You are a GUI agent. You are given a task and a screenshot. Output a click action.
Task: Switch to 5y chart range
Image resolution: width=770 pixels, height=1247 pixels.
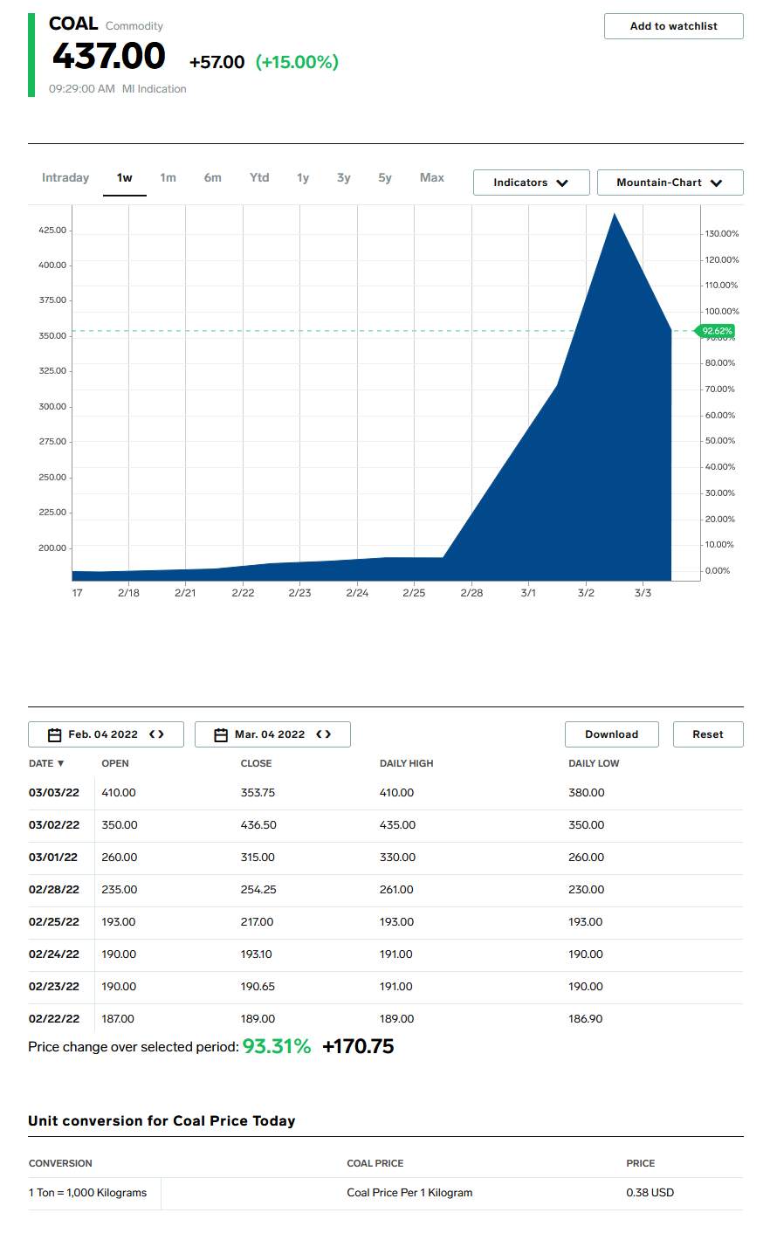(385, 178)
